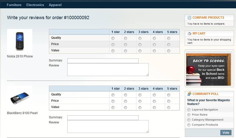The height and width of the screenshot is (138, 236).
Task: Rate BlackBerry Price 5 stars
Action: pyautogui.click(x=169, y=101)
